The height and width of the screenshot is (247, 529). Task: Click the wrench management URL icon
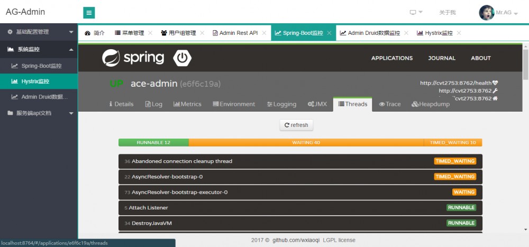(x=495, y=91)
